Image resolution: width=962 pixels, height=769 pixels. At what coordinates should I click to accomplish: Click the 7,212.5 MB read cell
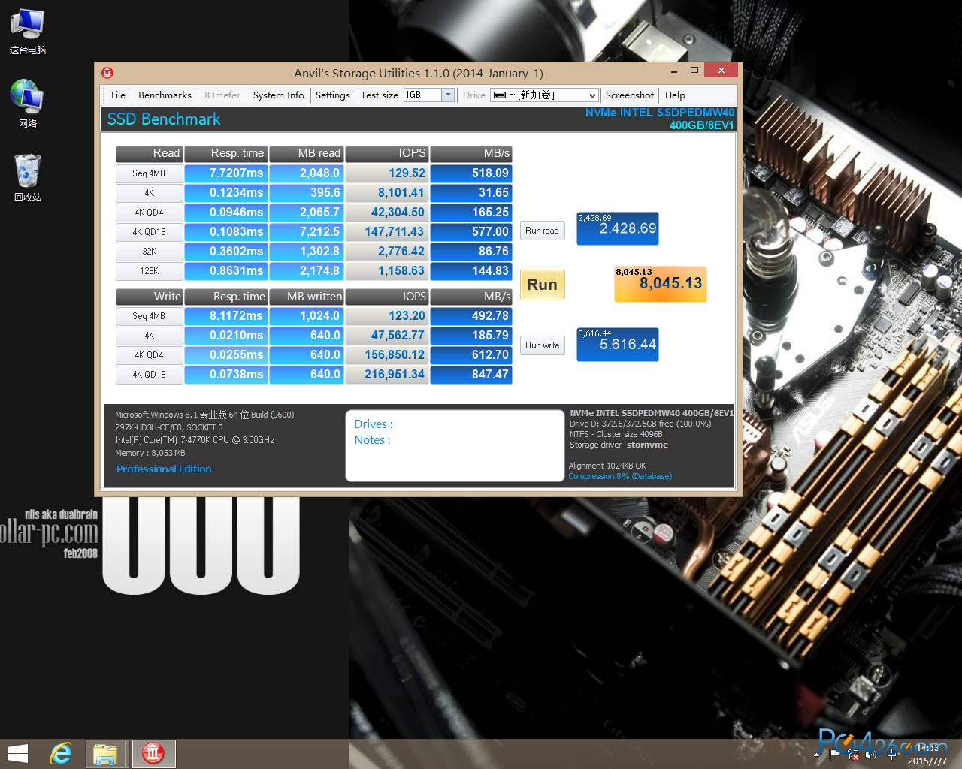pyautogui.click(x=307, y=232)
